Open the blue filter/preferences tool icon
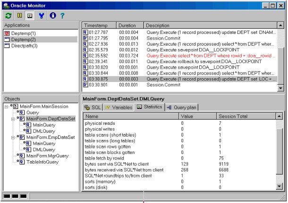Screen dimensions: 288x203 point(42,16)
